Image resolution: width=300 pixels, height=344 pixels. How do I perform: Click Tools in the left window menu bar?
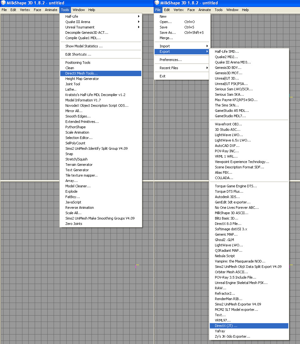65,10
